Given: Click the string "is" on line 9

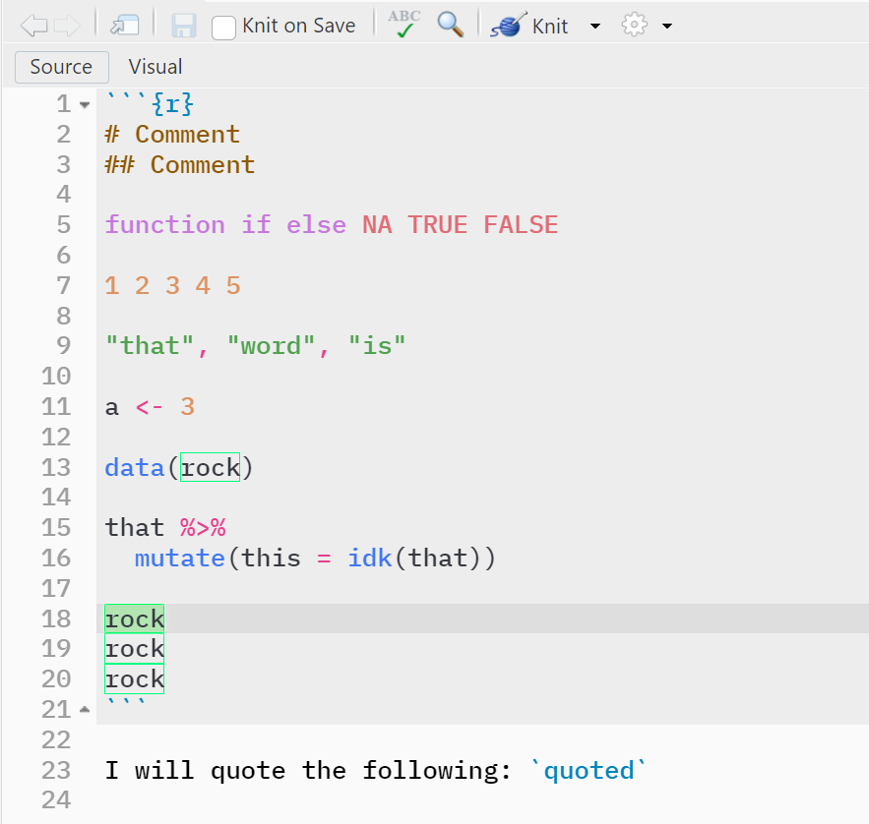Looking at the screenshot, I should tap(377, 346).
